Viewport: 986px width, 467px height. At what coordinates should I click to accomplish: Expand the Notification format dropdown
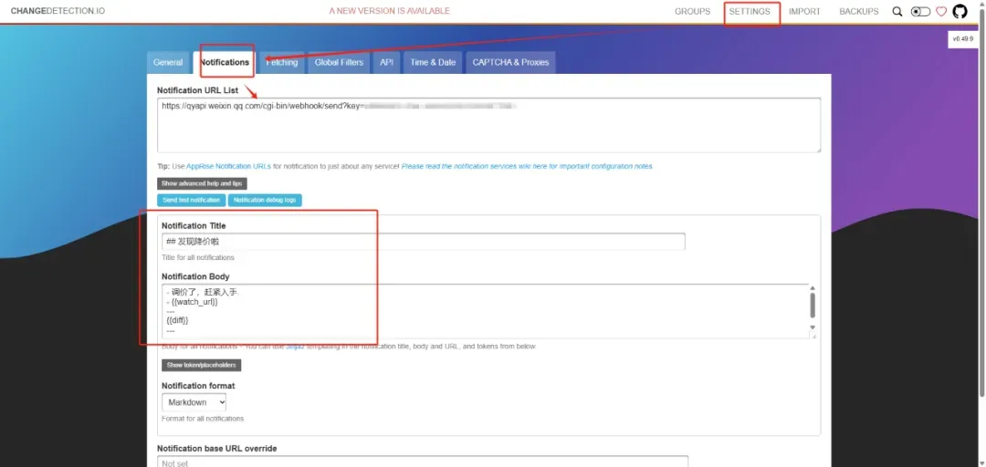(x=194, y=402)
